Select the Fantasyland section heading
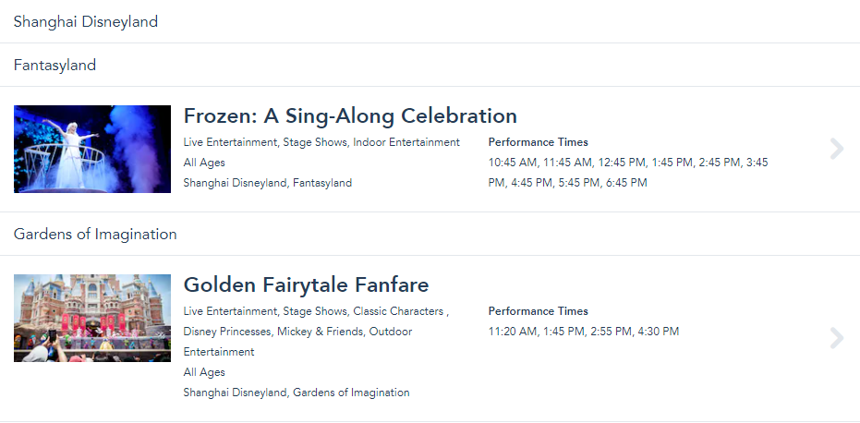860x423 pixels. click(x=55, y=65)
